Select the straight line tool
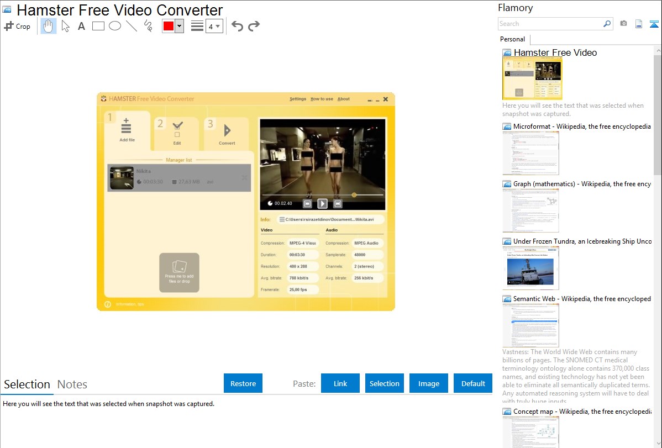 (132, 26)
